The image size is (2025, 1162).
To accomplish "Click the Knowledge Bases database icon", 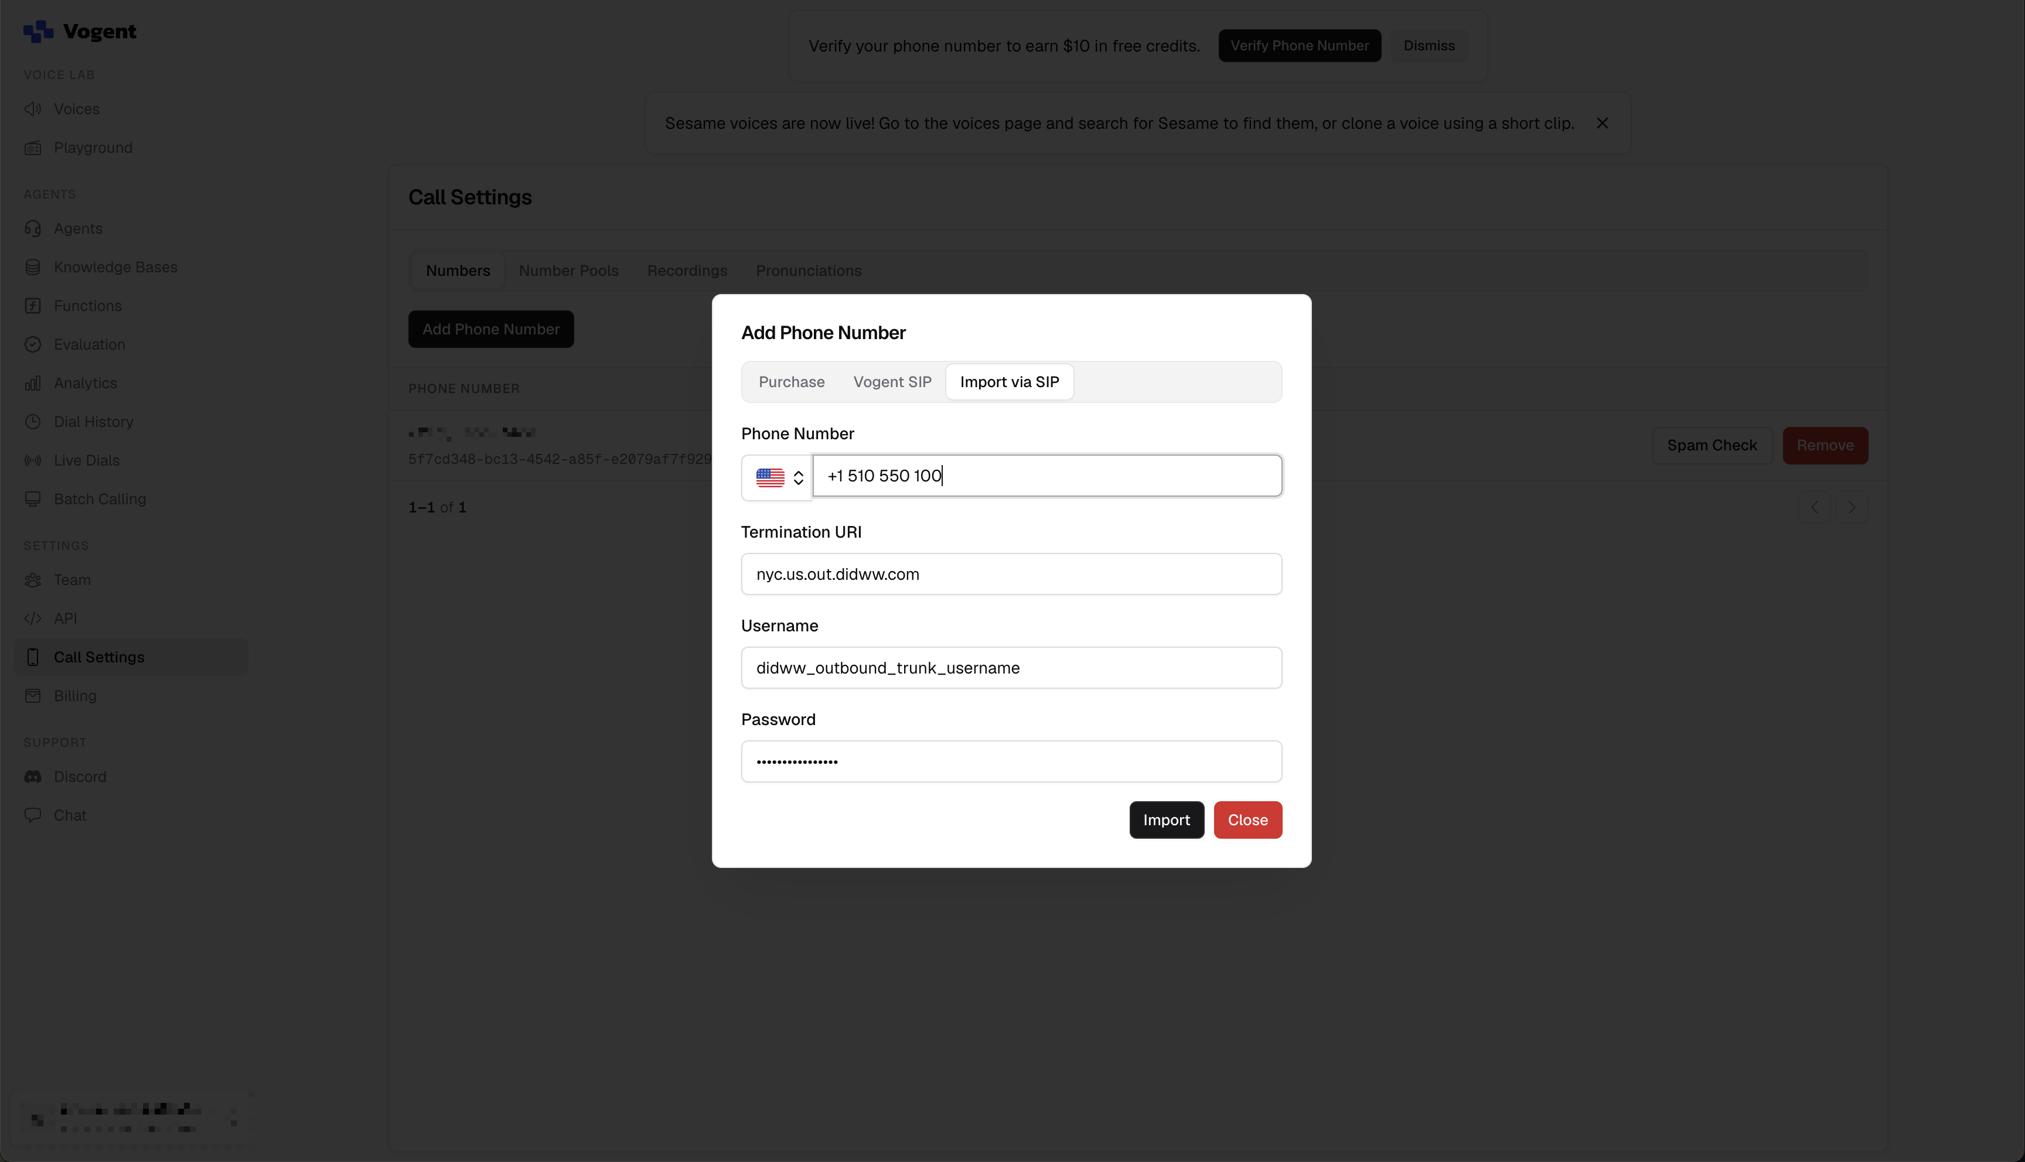I will [33, 267].
